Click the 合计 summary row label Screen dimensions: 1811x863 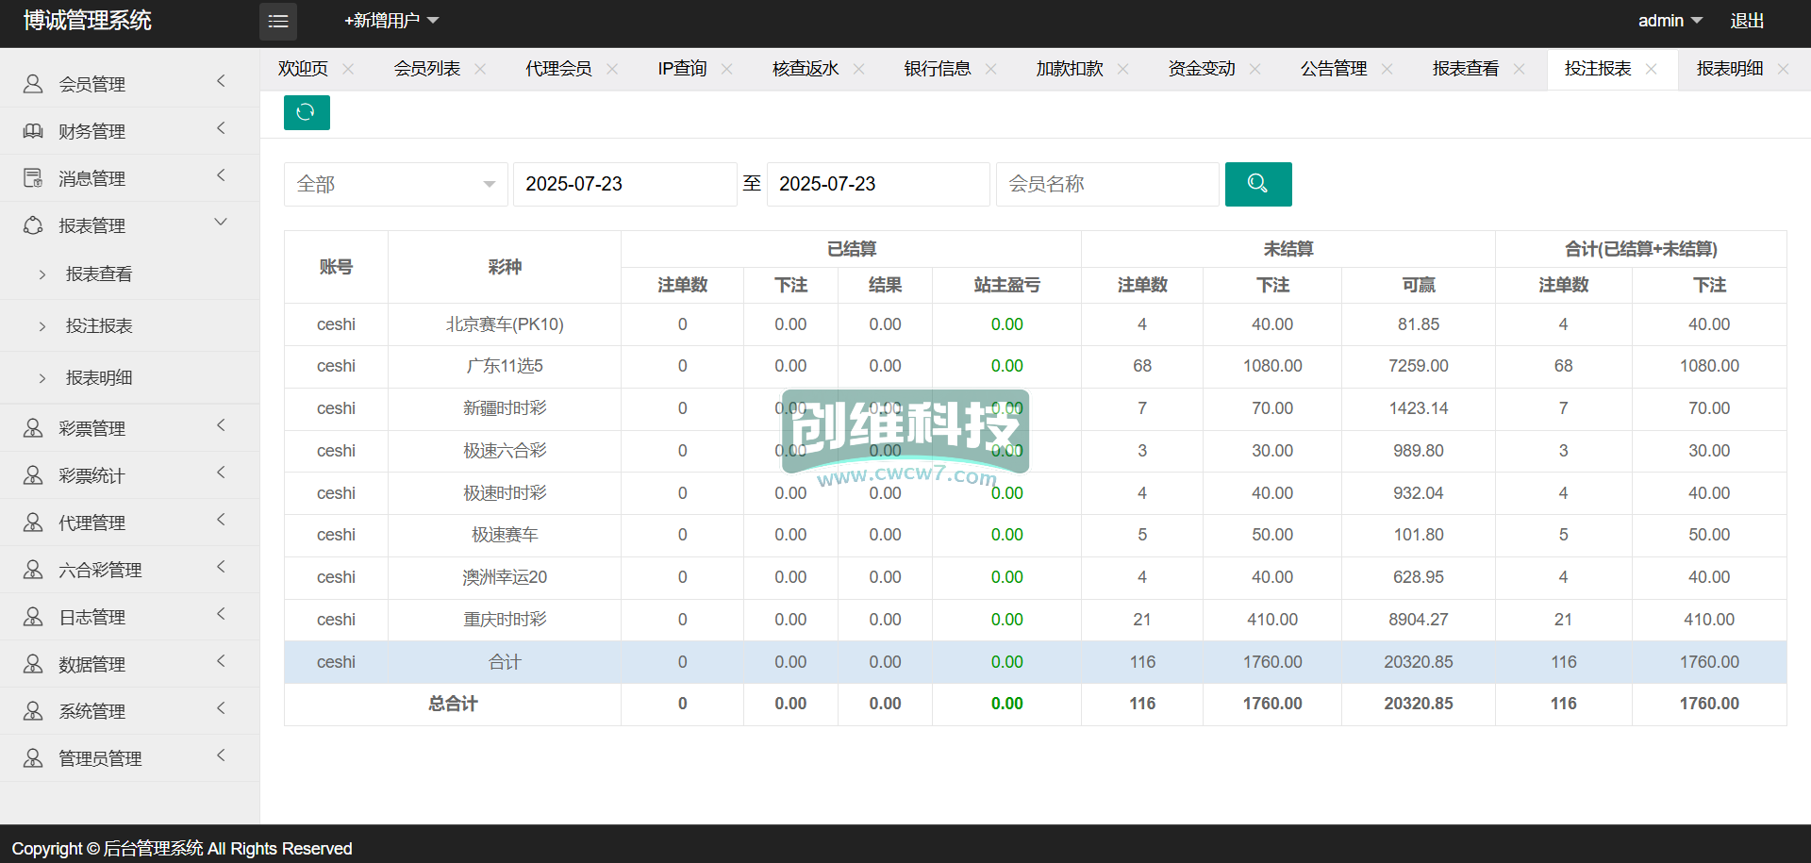pyautogui.click(x=505, y=662)
